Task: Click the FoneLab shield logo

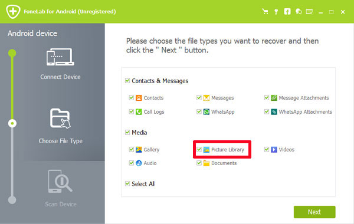Action: click(14, 11)
